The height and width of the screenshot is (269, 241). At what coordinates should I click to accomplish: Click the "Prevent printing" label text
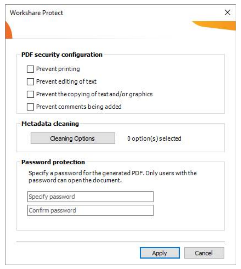[58, 69]
